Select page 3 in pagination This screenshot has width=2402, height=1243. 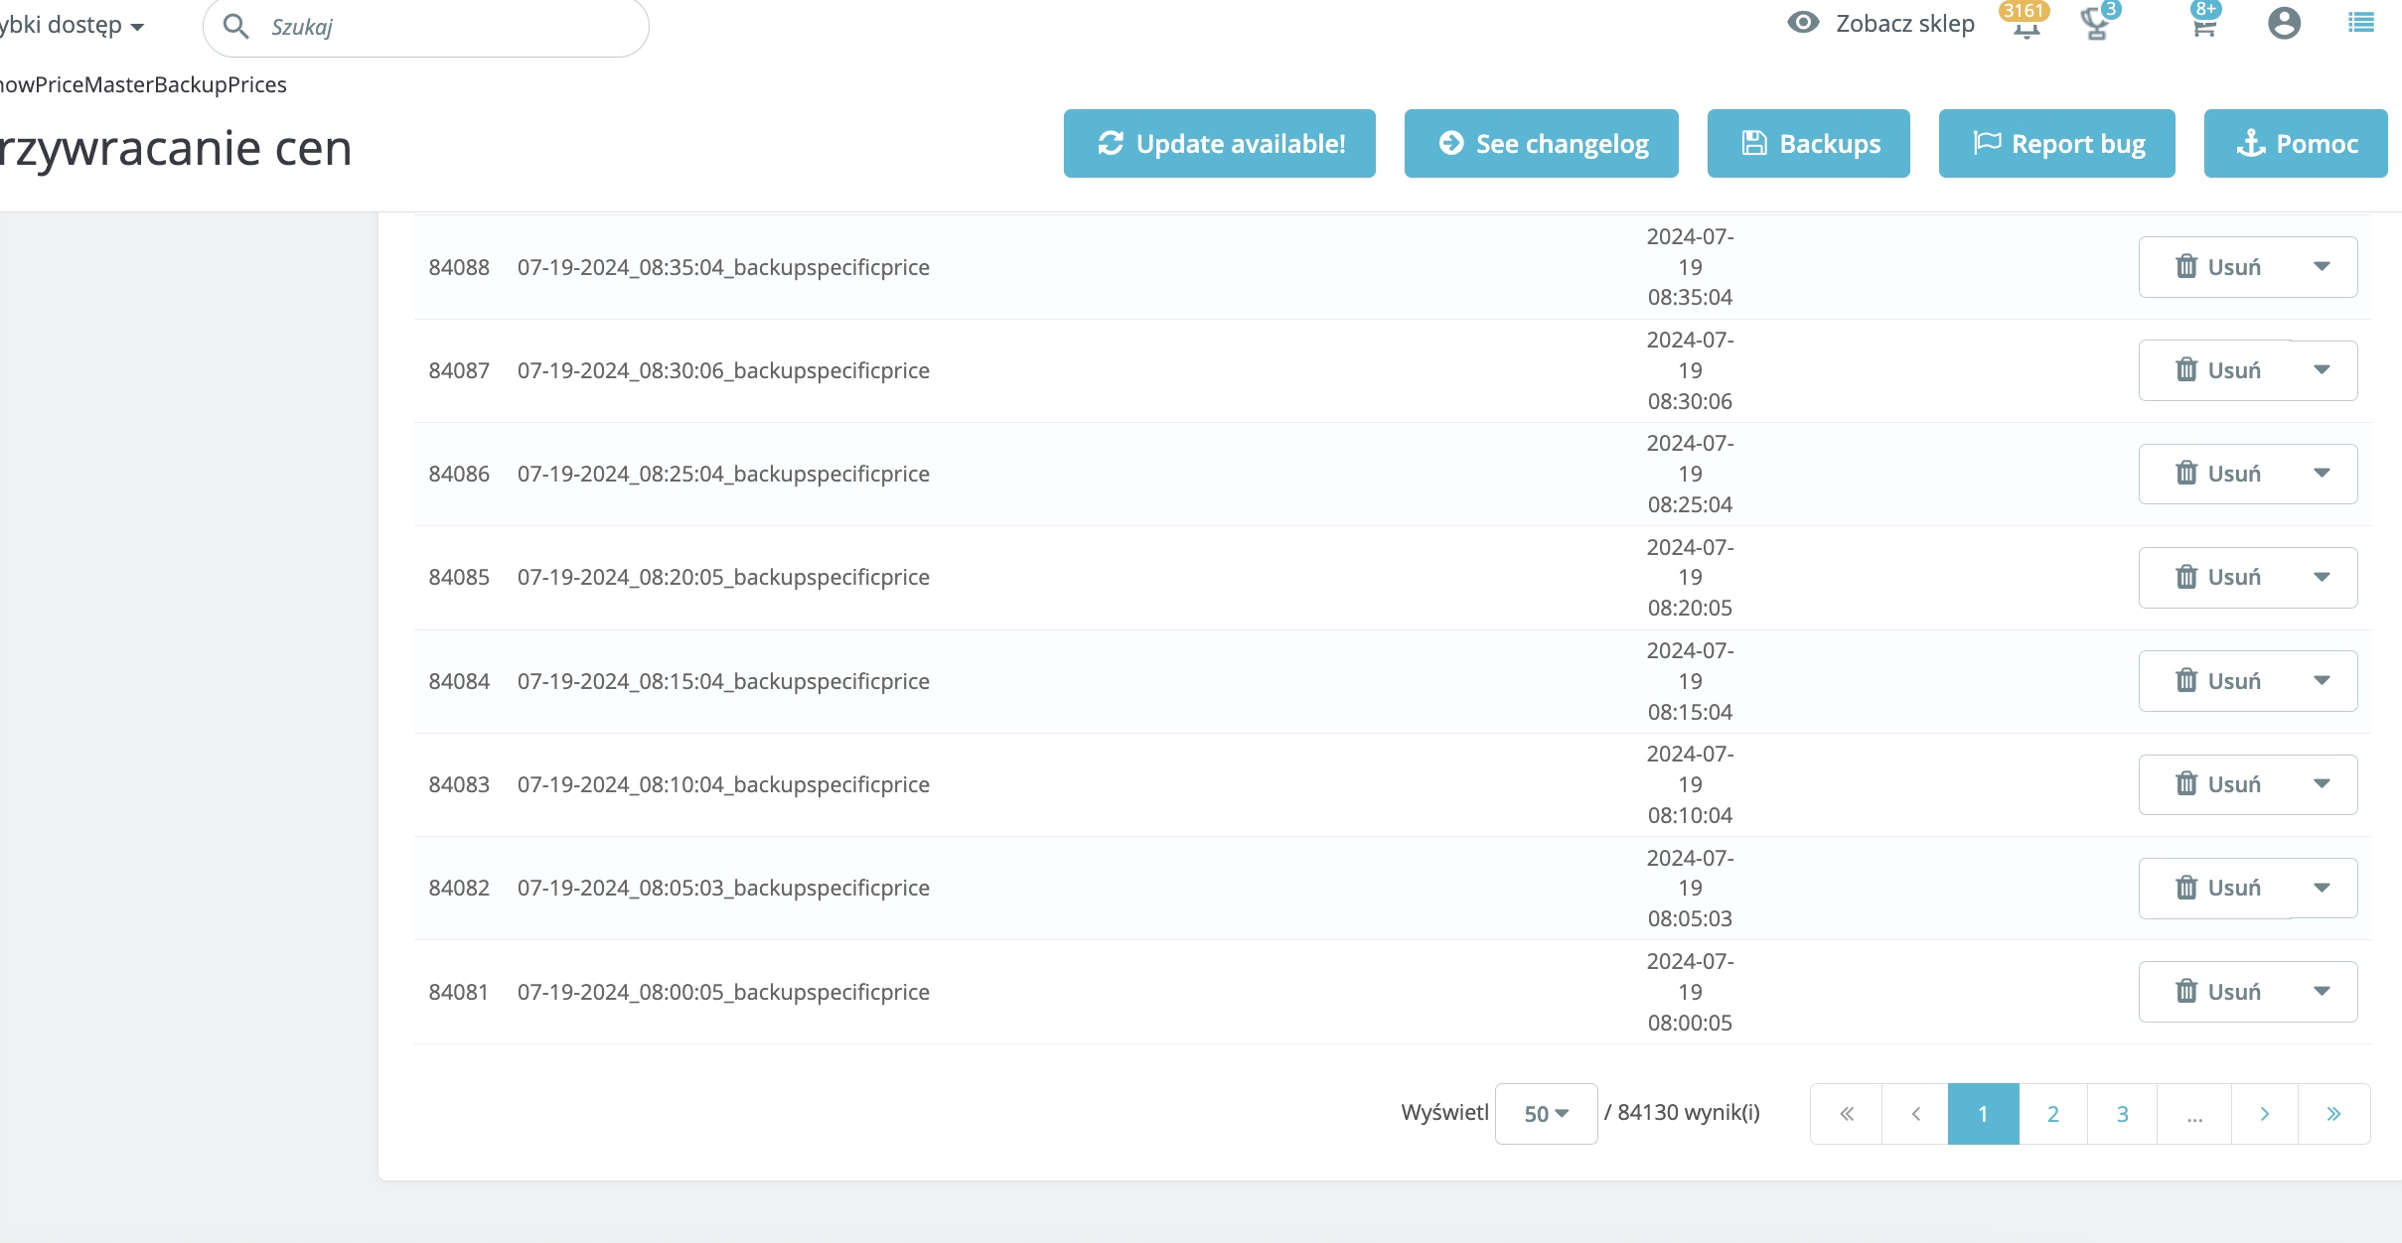pos(2122,1114)
